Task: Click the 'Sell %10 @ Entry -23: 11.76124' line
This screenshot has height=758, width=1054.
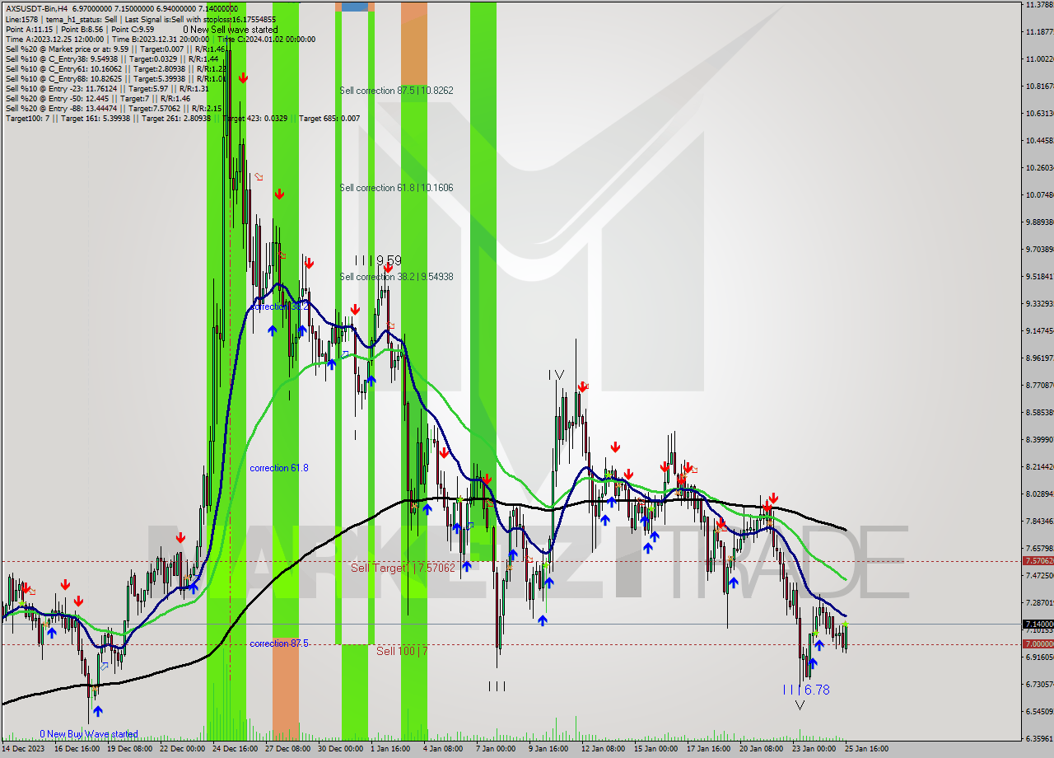Action: (x=106, y=88)
